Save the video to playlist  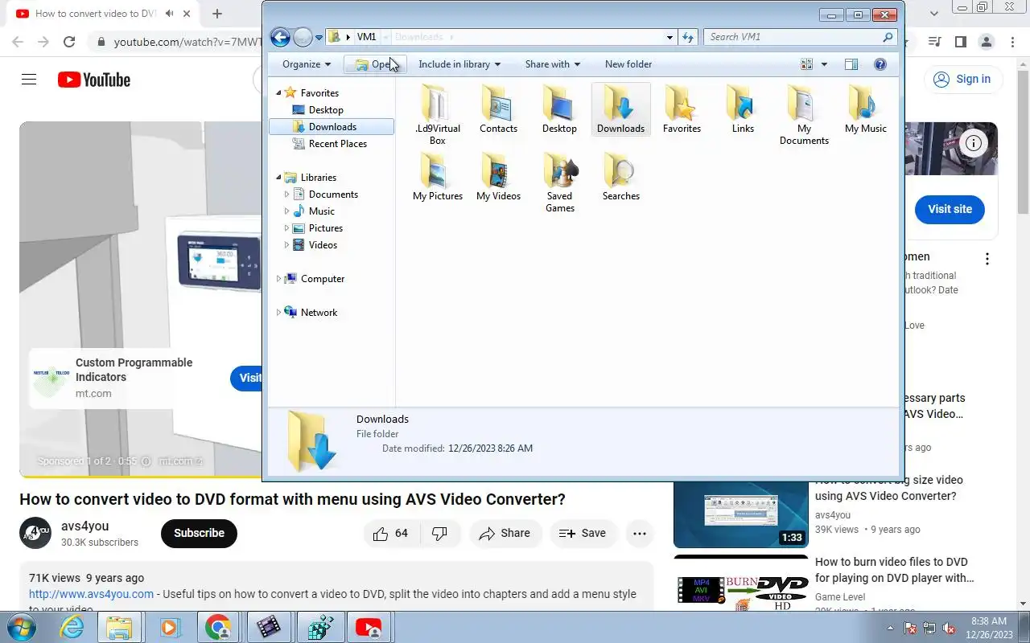coord(583,533)
